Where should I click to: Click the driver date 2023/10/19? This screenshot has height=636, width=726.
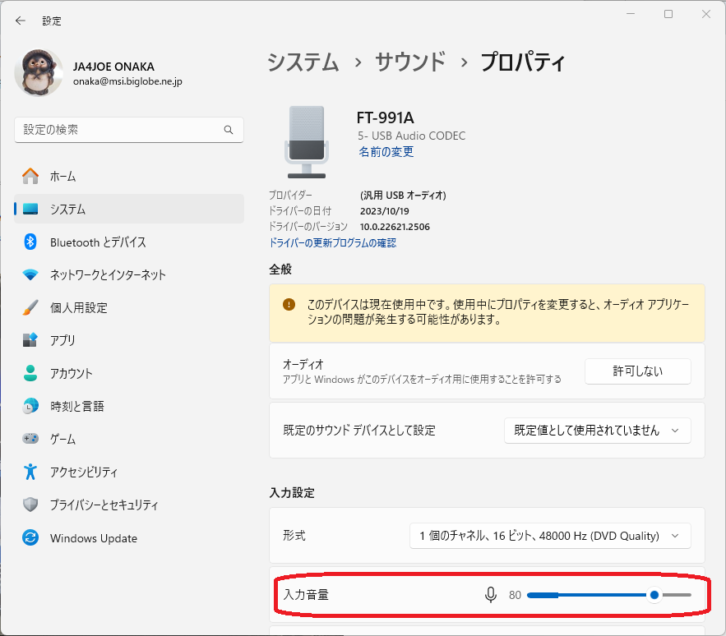click(x=384, y=211)
